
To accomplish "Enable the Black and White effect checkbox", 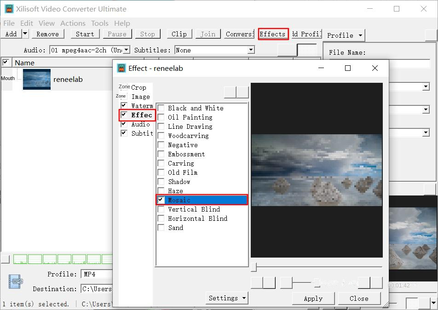I will (161, 108).
